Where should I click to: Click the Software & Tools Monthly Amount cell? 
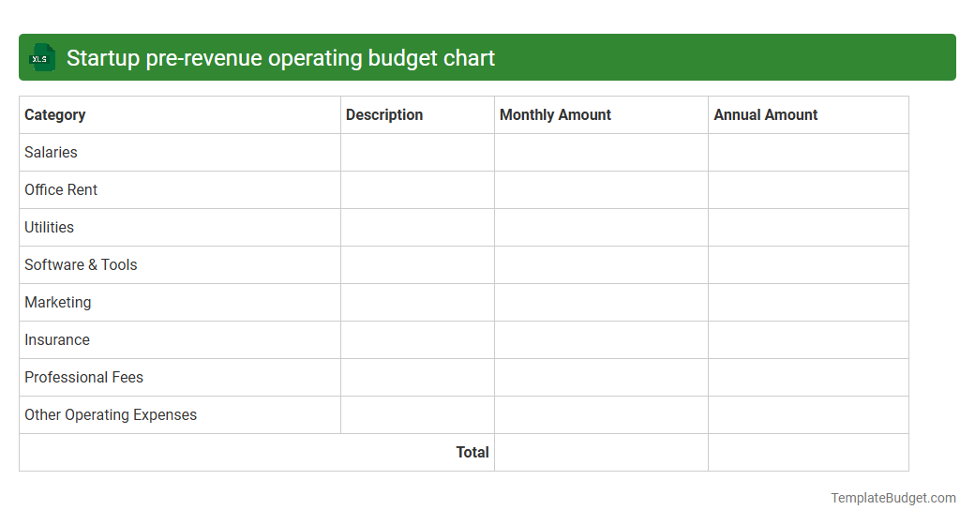601,265
